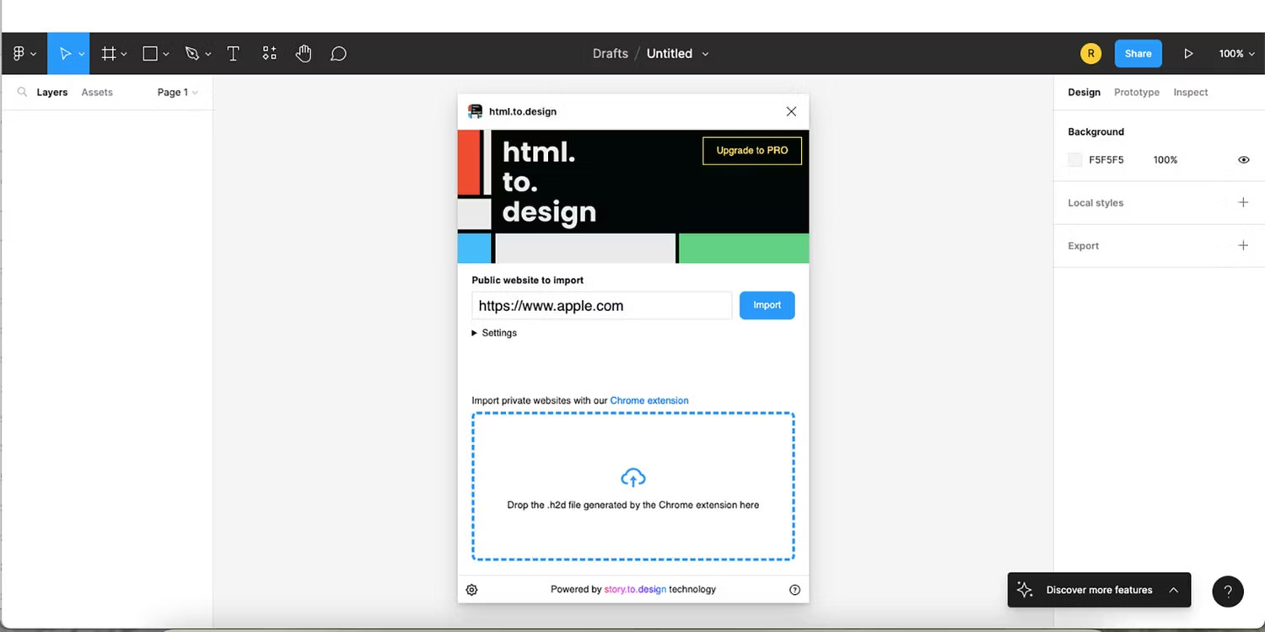This screenshot has height=632, width=1265.
Task: Click the Upgrade to PRO button
Action: (751, 151)
